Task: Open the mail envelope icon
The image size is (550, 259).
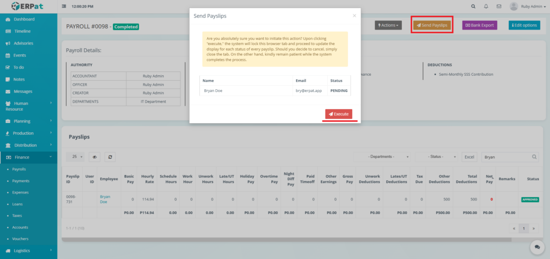Action: point(499,6)
